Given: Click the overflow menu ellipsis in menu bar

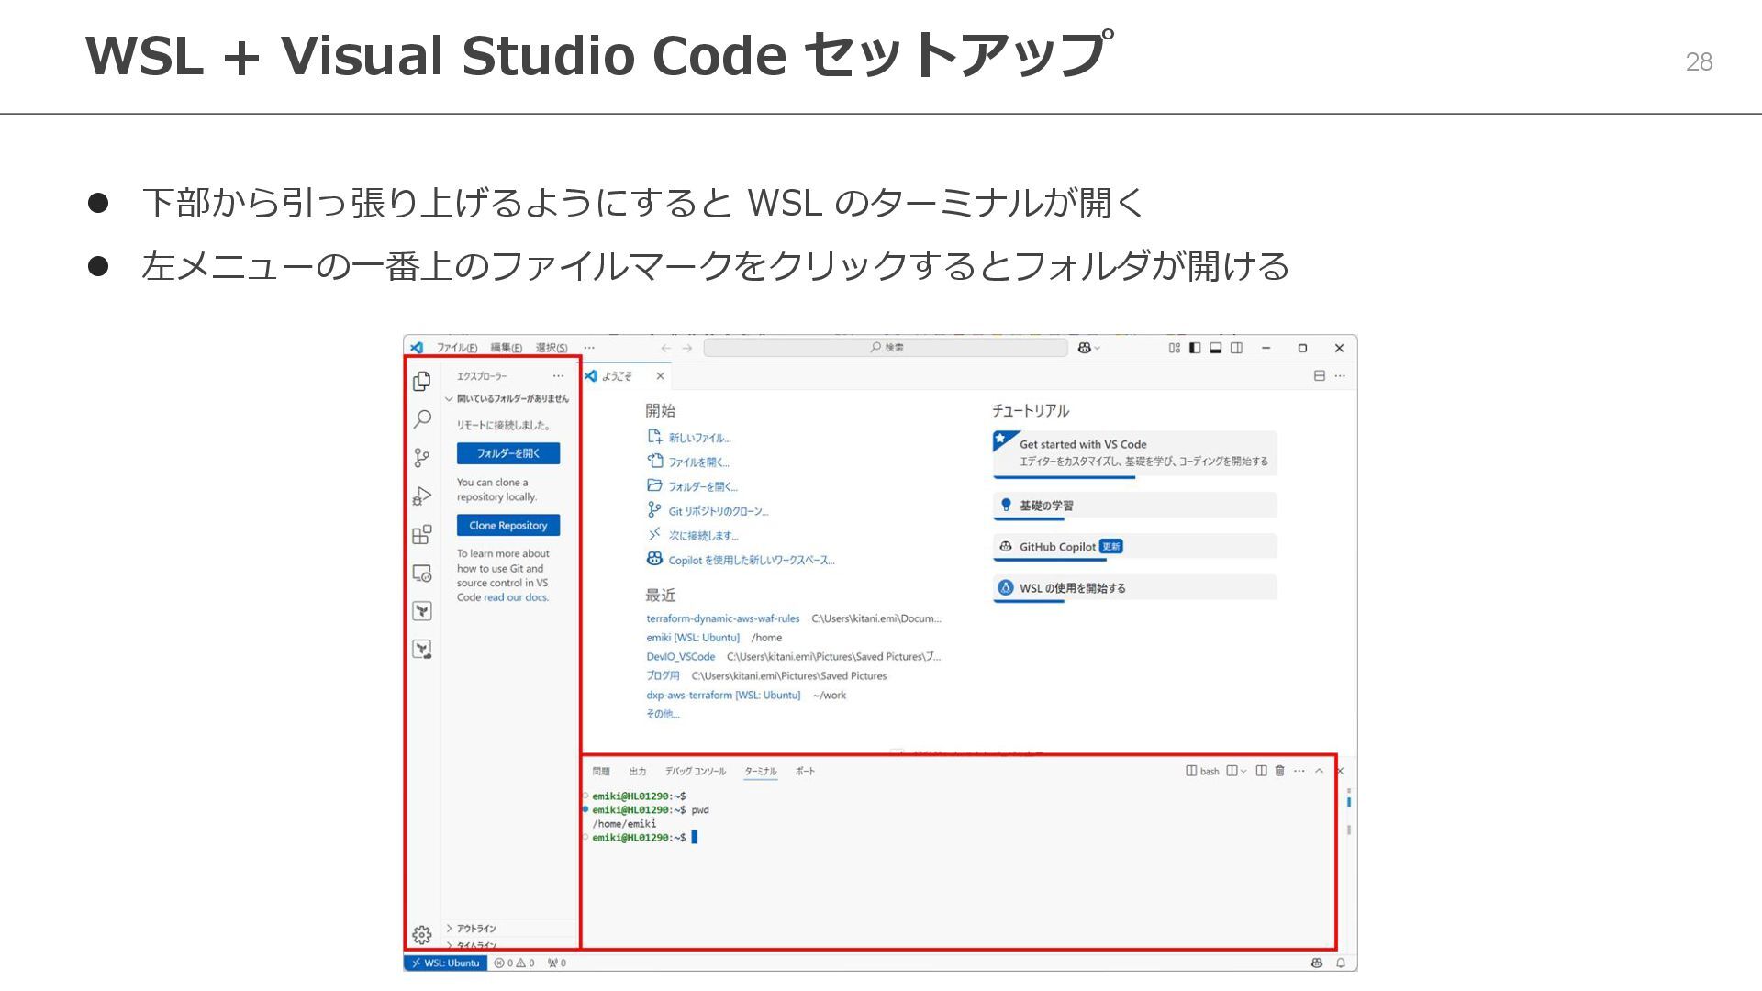Looking at the screenshot, I should pyautogui.click(x=589, y=348).
